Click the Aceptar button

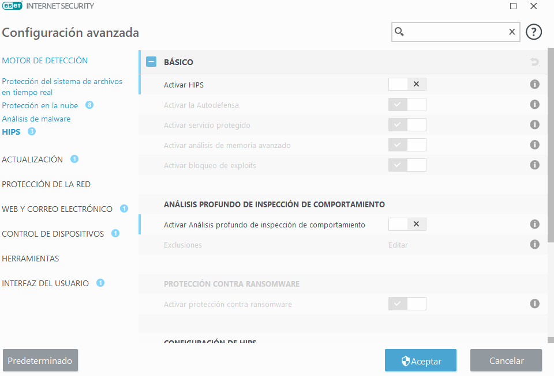pyautogui.click(x=421, y=361)
